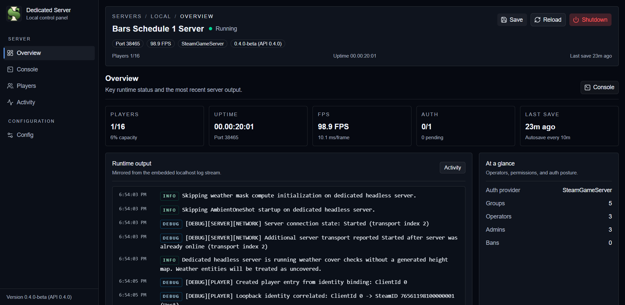This screenshot has height=305, width=625.
Task: Click the SteamGameServer badge
Action: pyautogui.click(x=203, y=44)
